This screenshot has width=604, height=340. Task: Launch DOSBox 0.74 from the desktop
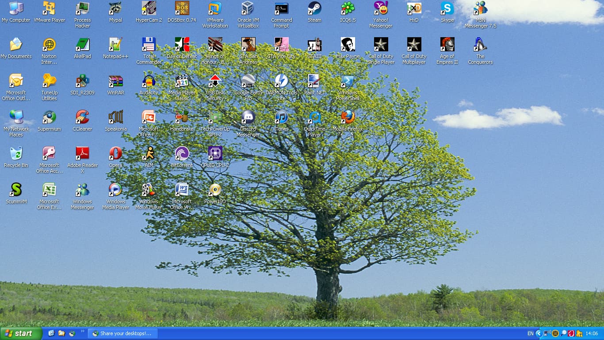[182, 8]
